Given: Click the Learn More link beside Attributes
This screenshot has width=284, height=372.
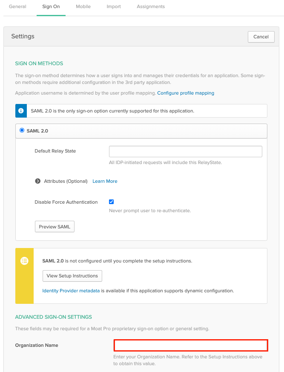Looking at the screenshot, I should [105, 181].
